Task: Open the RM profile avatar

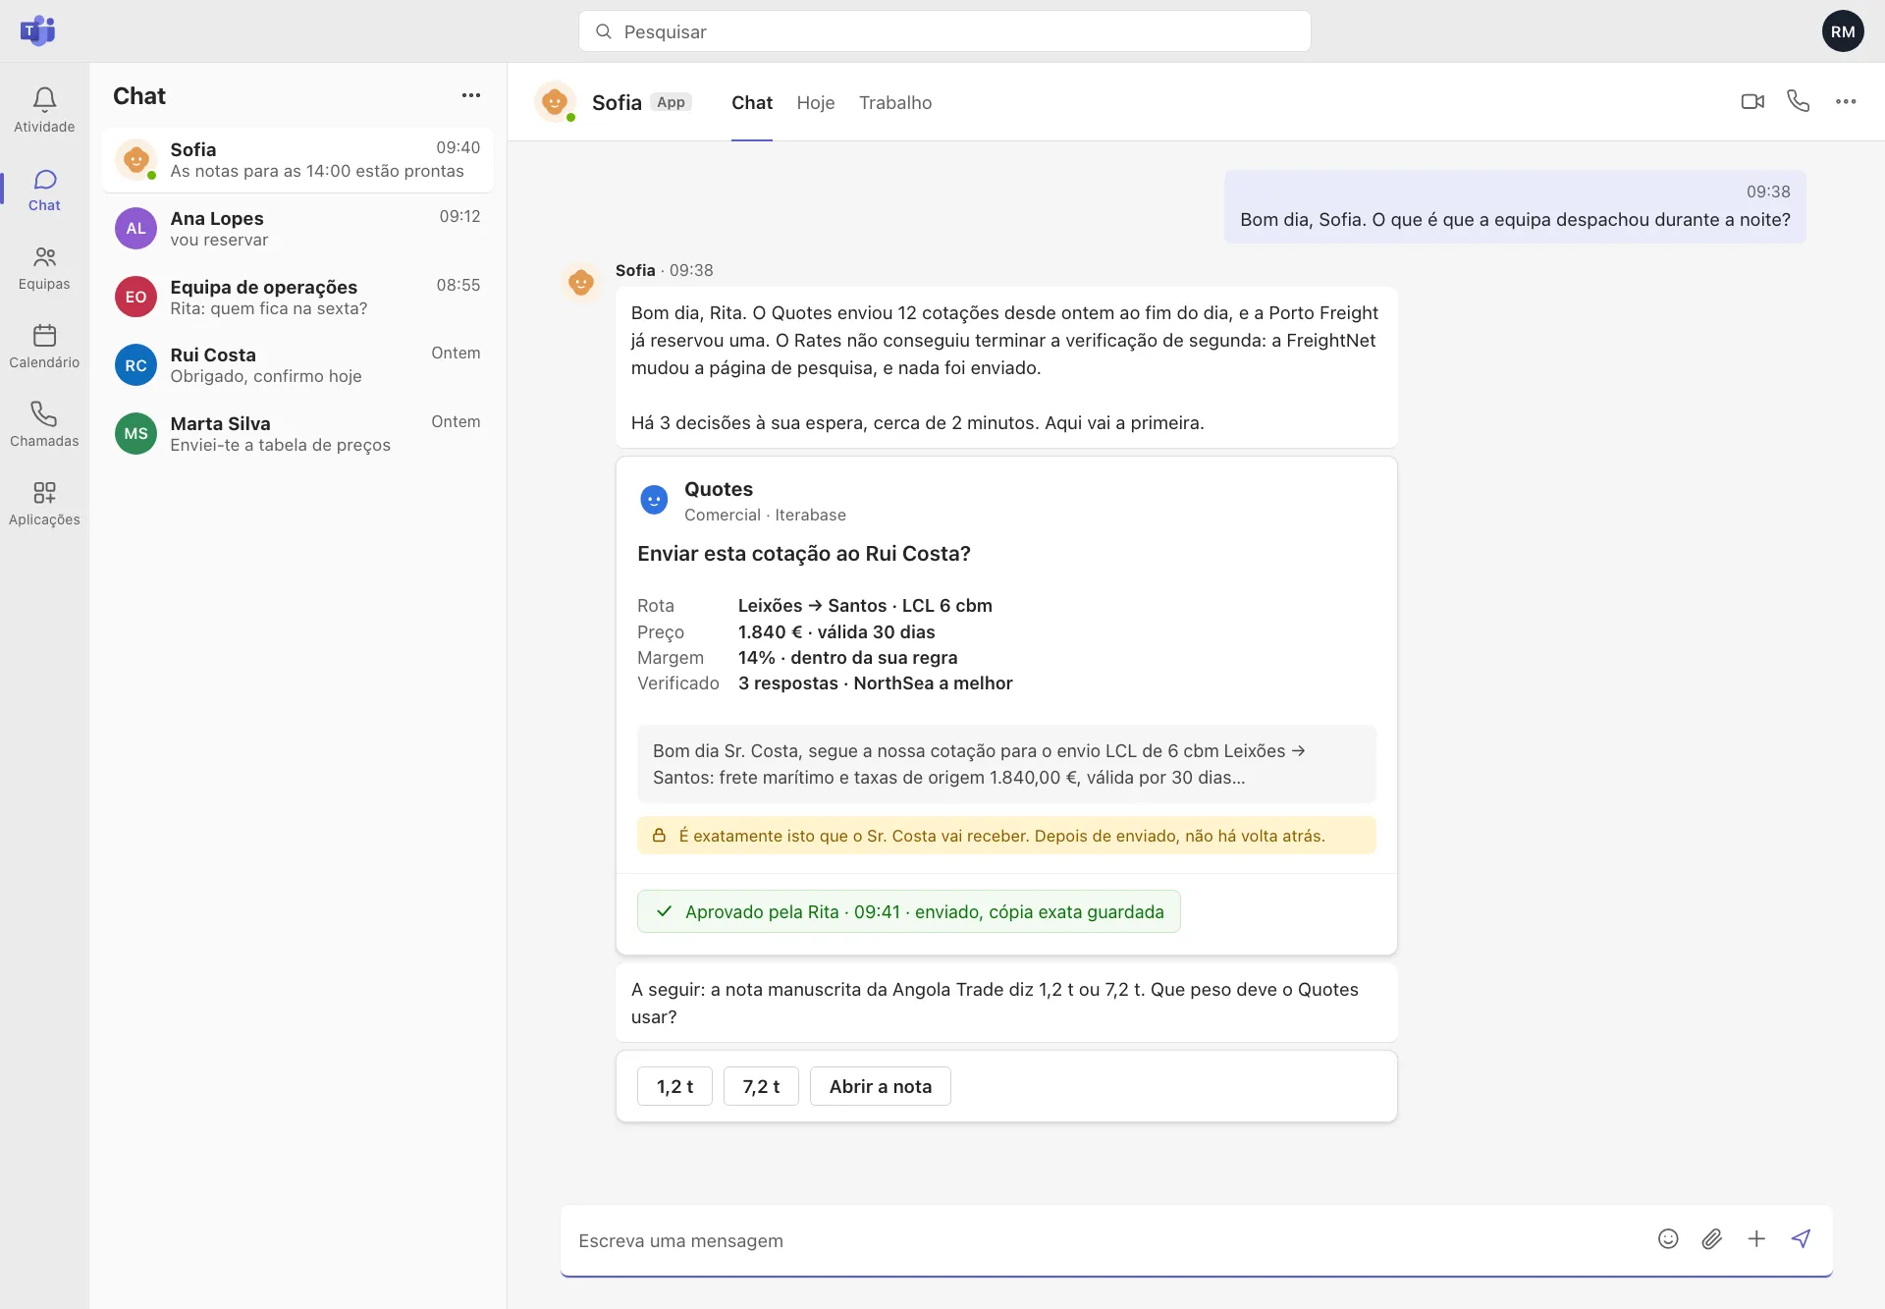Action: (1843, 31)
